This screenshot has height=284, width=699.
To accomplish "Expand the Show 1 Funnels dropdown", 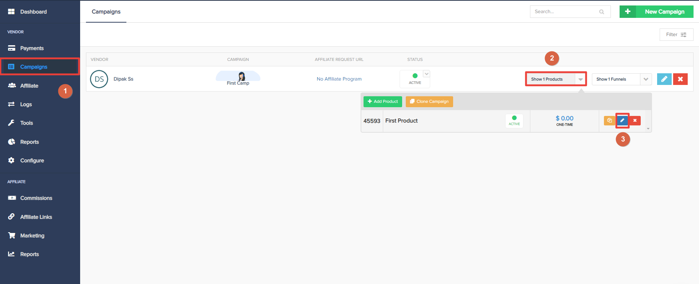I will point(622,79).
